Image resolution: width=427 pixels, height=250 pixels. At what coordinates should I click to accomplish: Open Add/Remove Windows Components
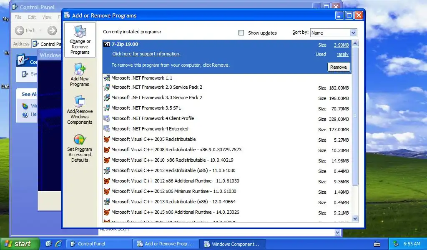(80, 110)
